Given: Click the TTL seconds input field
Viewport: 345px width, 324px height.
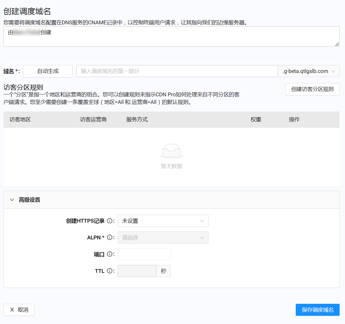Looking at the screenshot, I should coord(137,271).
